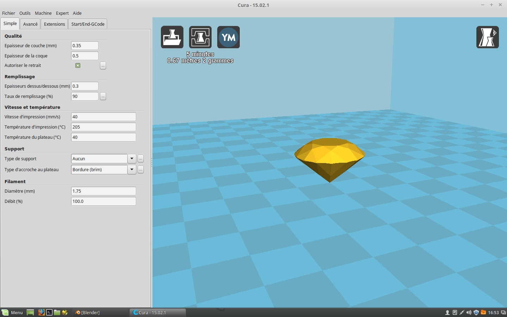Open the Expert menu
The width and height of the screenshot is (507, 317).
[62, 13]
